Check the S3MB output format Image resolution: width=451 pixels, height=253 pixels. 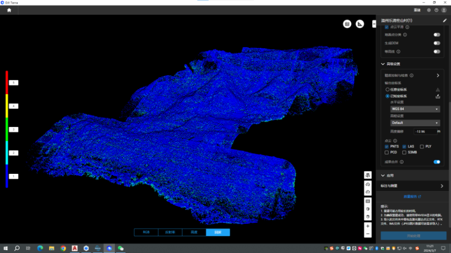pos(404,153)
